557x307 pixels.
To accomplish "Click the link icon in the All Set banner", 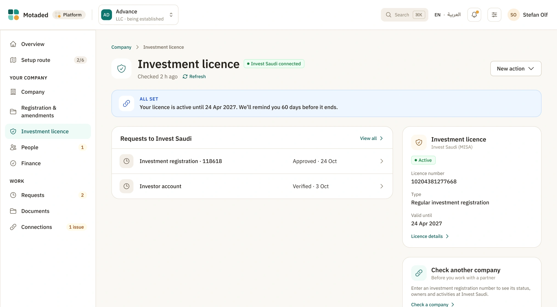I will click(x=126, y=103).
